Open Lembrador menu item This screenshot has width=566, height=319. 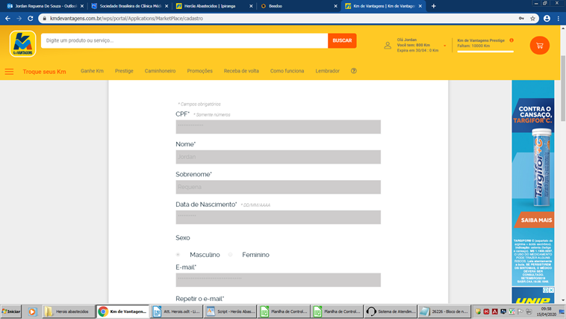[327, 71]
